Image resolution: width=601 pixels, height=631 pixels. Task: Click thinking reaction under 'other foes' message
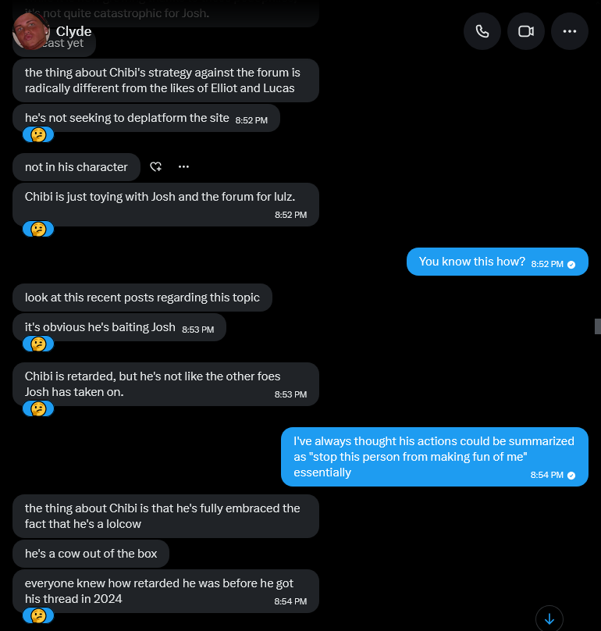tap(38, 409)
